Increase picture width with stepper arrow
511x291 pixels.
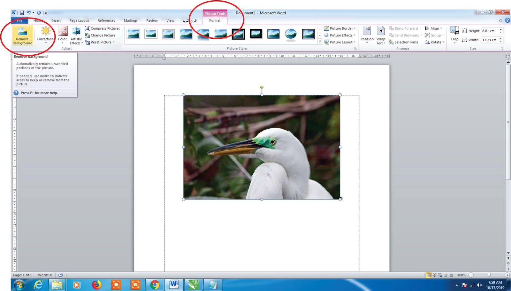[x=501, y=38]
